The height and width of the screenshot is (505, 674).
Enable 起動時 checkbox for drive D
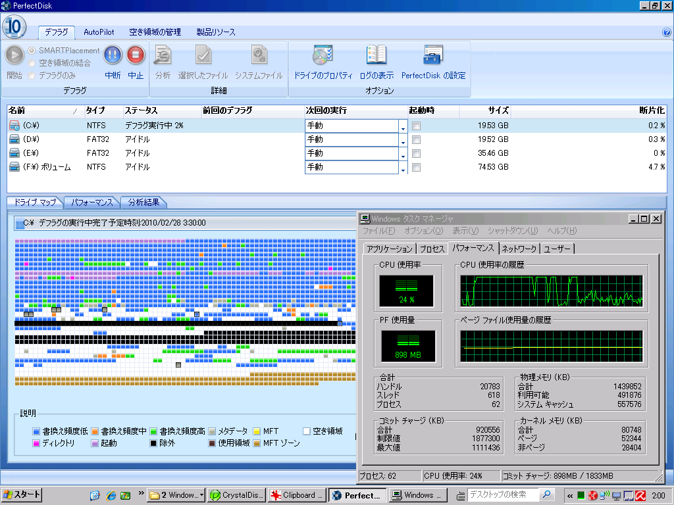(x=416, y=139)
